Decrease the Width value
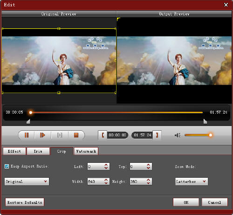 106,183
